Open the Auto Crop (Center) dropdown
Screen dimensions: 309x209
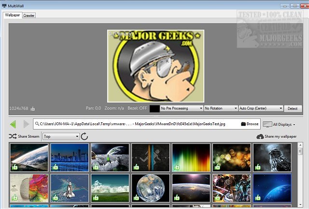tap(261, 108)
